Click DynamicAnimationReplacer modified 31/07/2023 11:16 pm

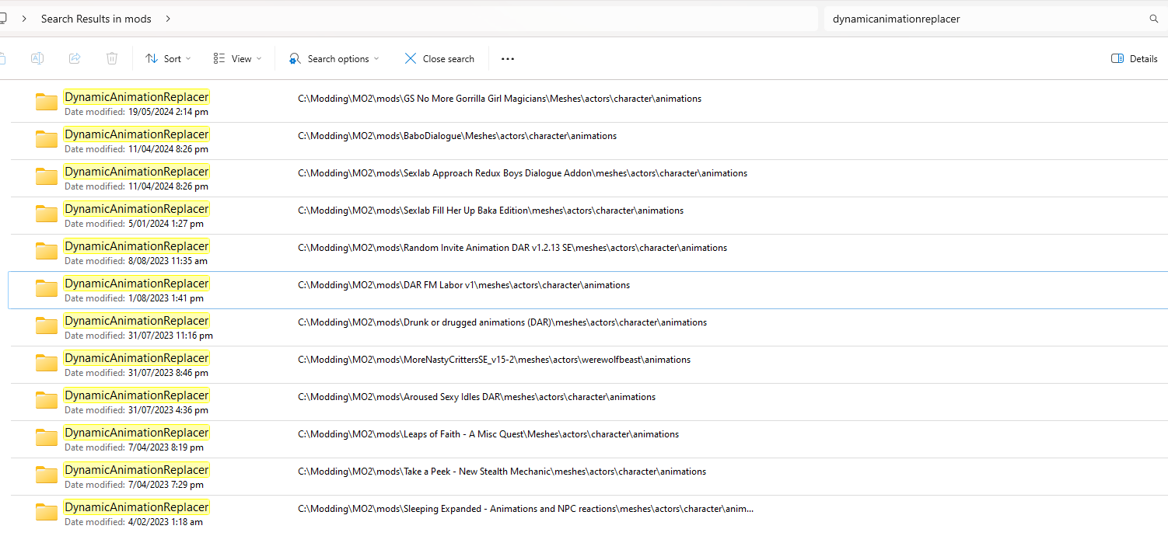pyautogui.click(x=137, y=321)
